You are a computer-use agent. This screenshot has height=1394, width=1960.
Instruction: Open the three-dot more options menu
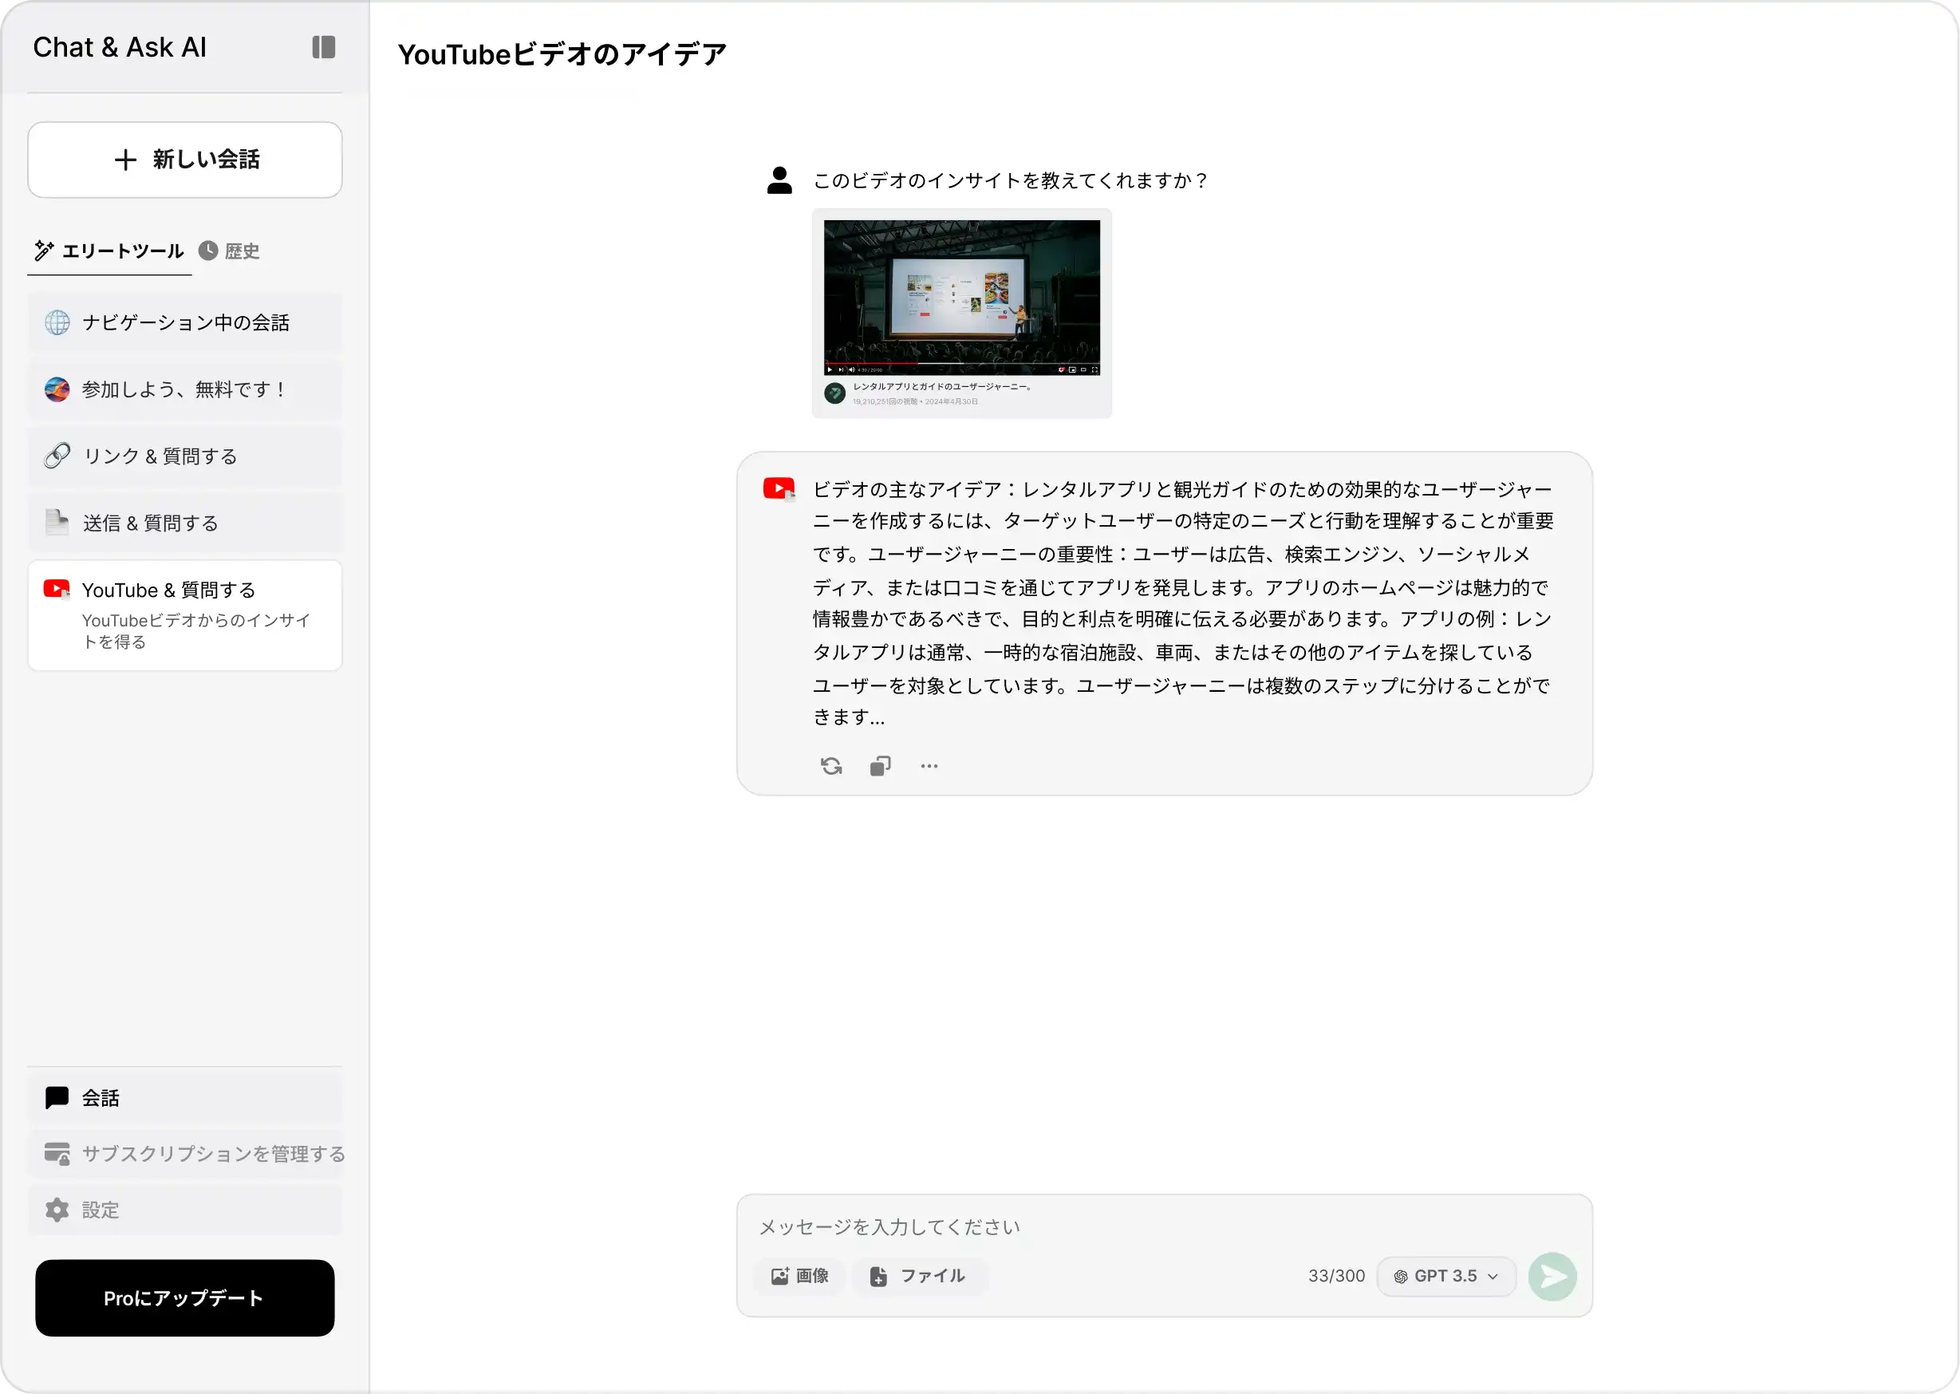tap(929, 766)
